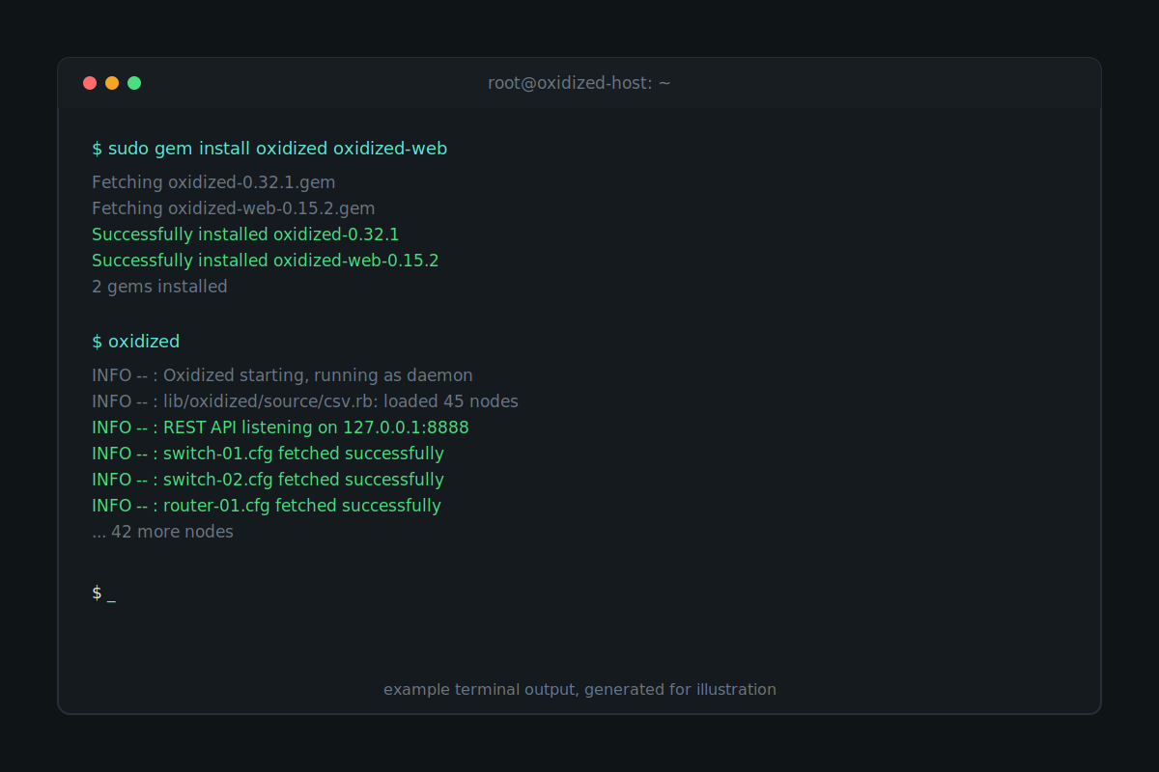Click 'switch-02.cfg fetched successfully' line
1159x772 pixels.
[268, 480]
